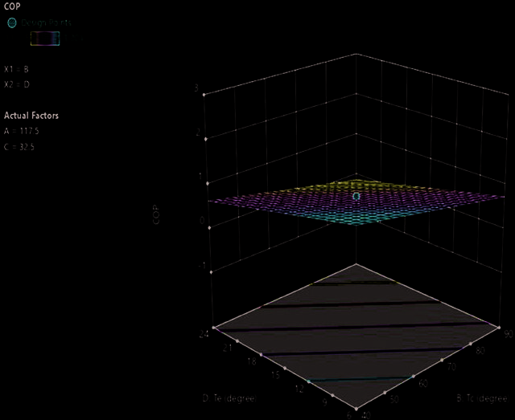Click the COP axis tick label 2
Image resolution: width=515 pixels, height=420 pixels.
[198, 133]
